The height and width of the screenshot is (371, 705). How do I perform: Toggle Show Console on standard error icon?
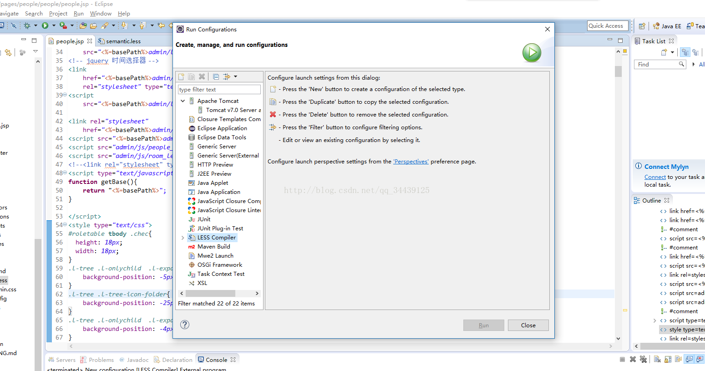point(699,359)
